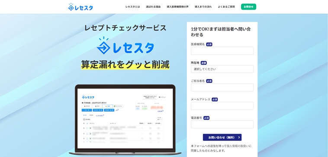328x157 pixels.
Task: Click the レセスタ logo in the header
Action: [x=80, y=7]
